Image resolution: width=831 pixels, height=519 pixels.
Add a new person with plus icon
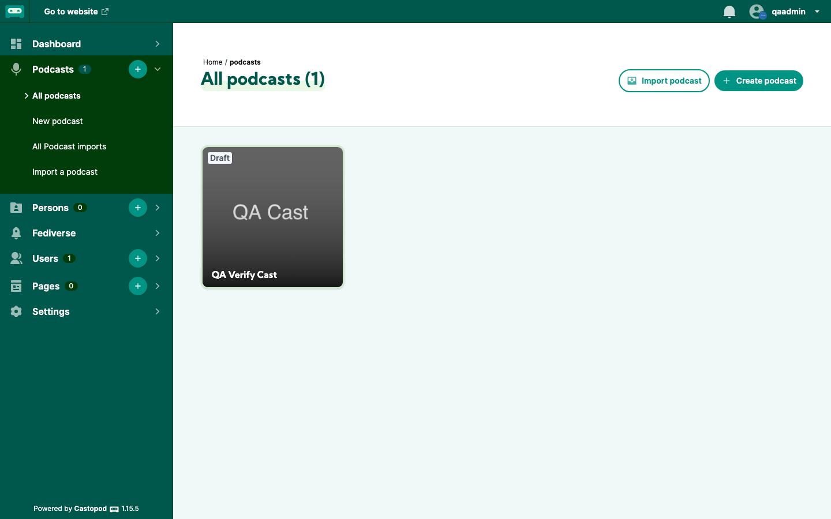(x=138, y=208)
